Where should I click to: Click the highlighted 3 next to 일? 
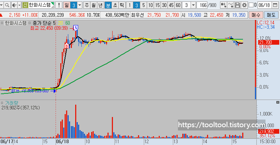tap(74, 5)
